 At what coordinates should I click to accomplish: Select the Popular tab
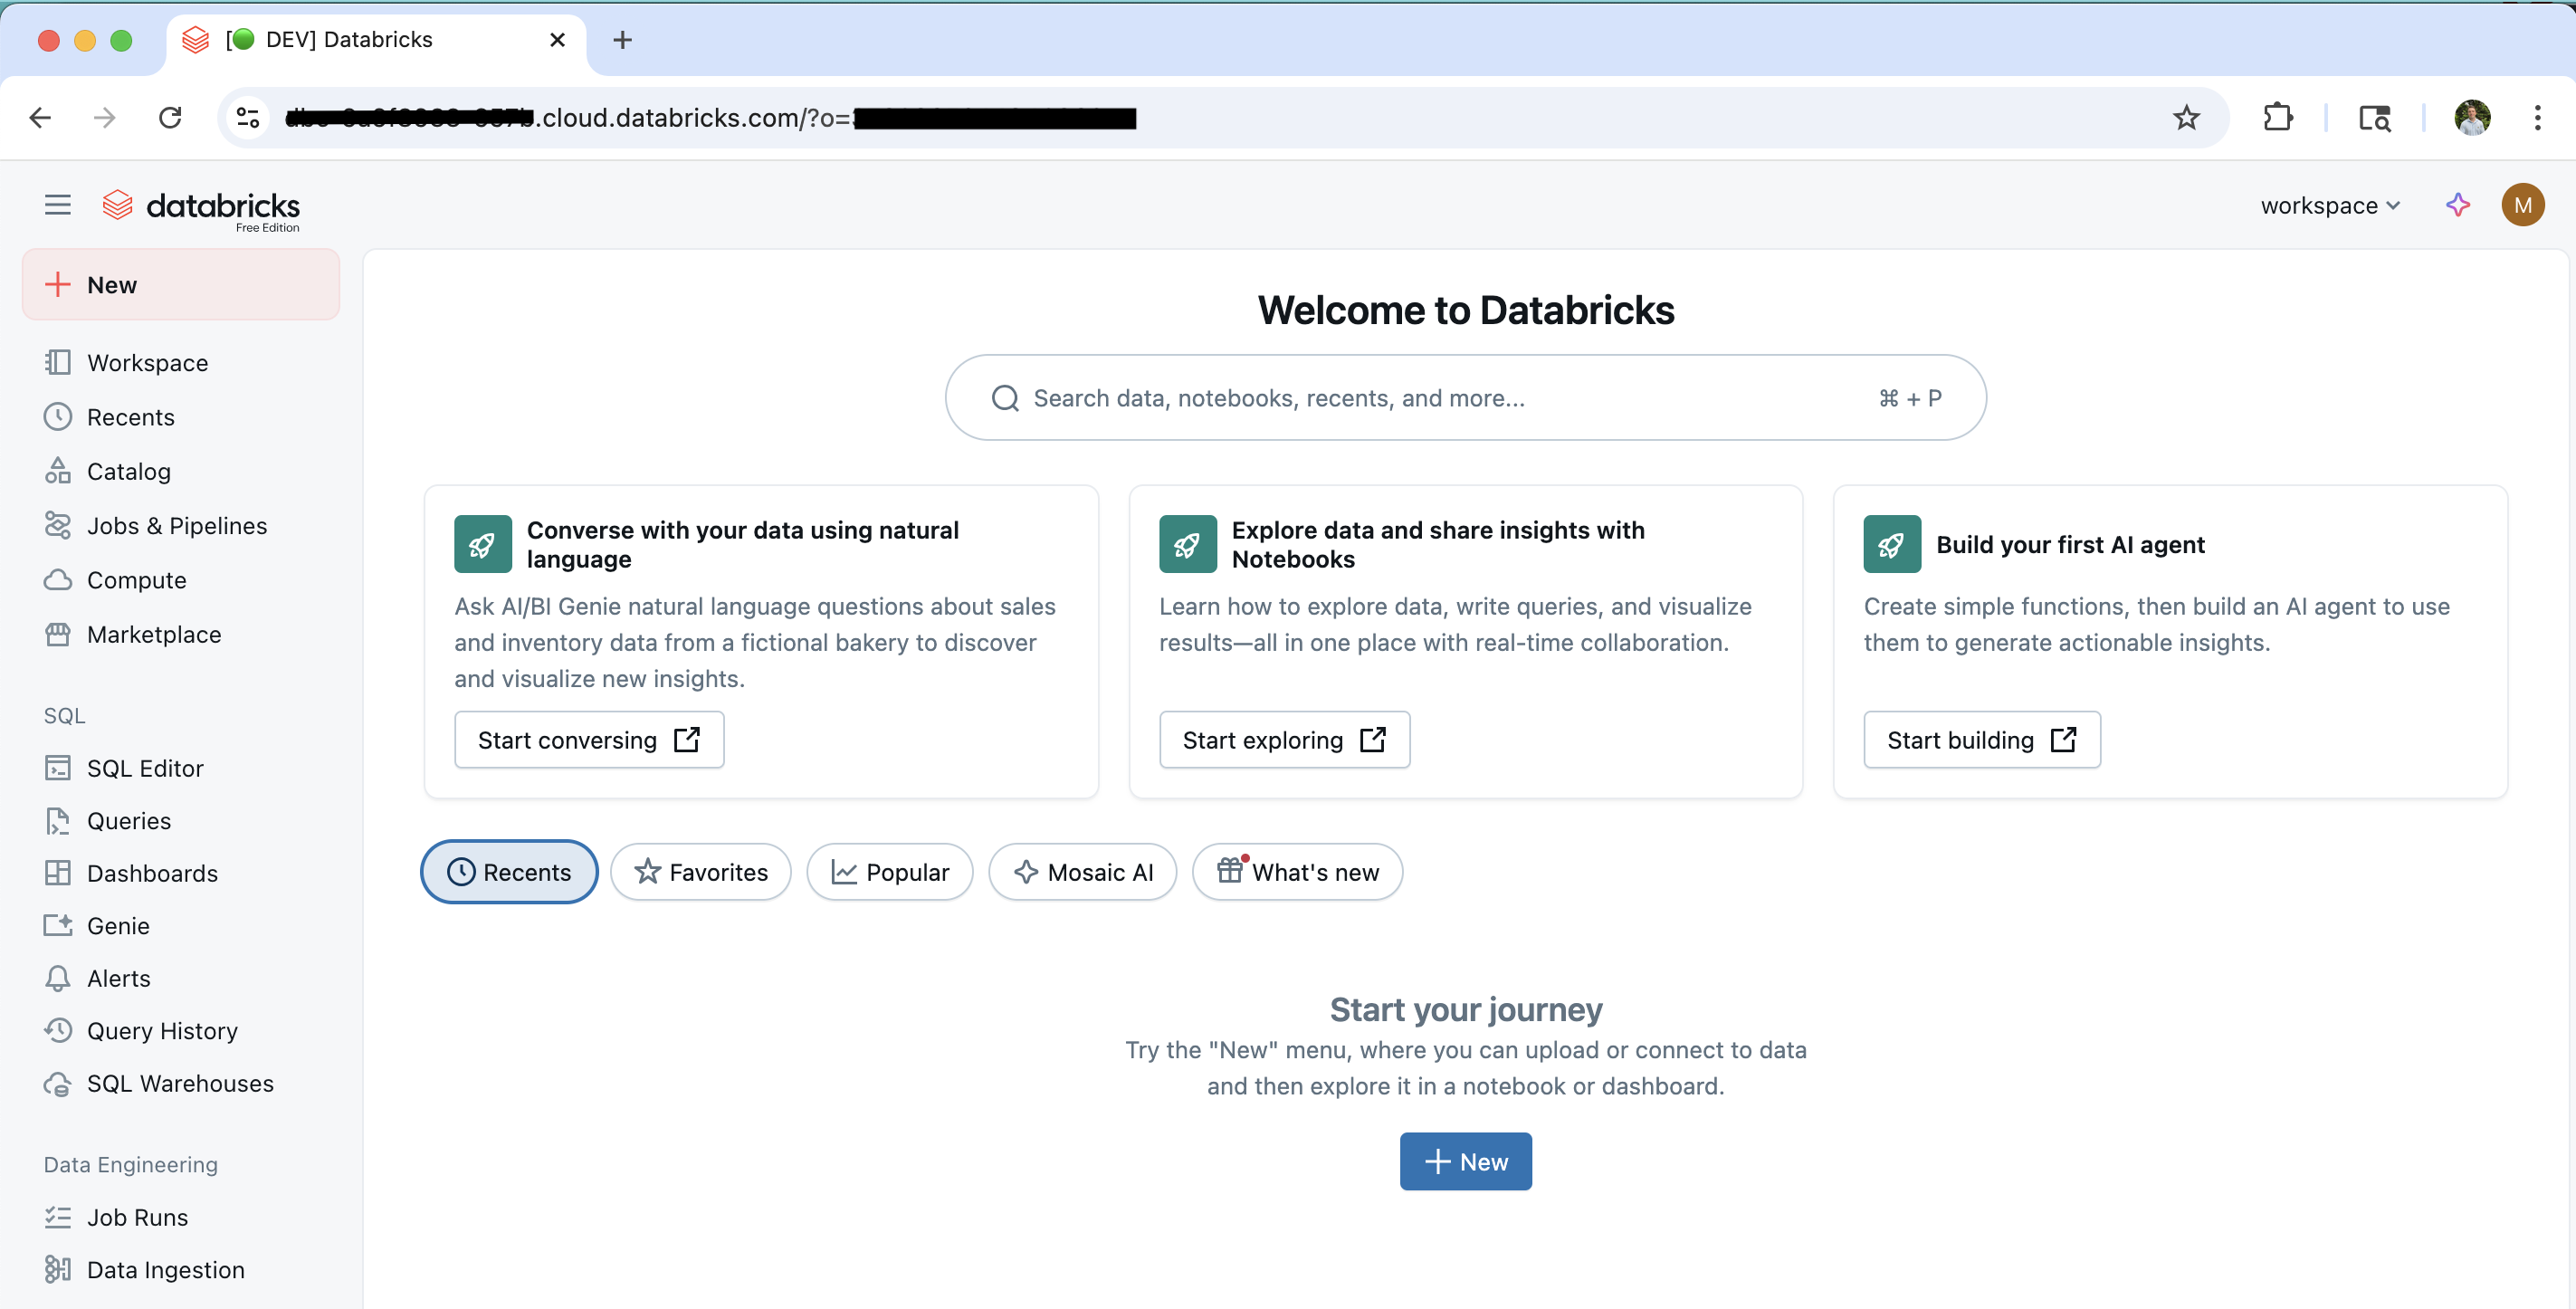[x=890, y=872]
